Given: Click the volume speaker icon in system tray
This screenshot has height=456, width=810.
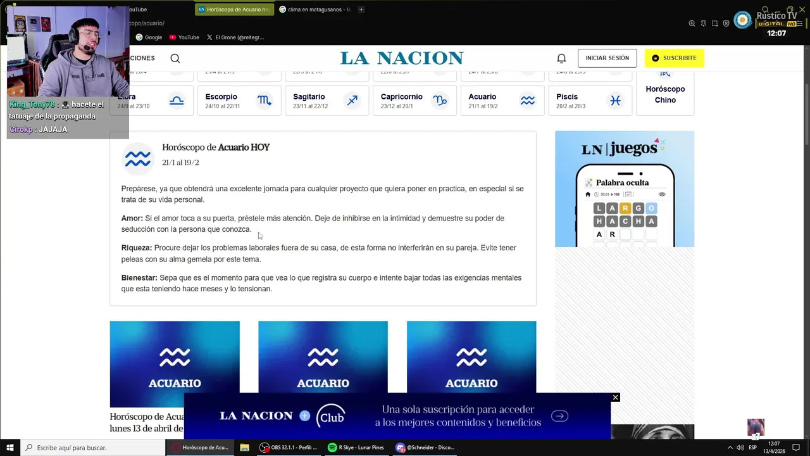Looking at the screenshot, I should [x=740, y=448].
